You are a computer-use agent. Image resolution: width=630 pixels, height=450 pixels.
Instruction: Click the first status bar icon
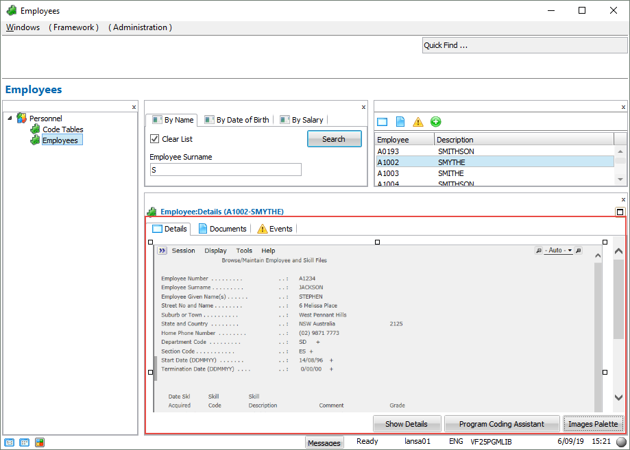[10, 442]
